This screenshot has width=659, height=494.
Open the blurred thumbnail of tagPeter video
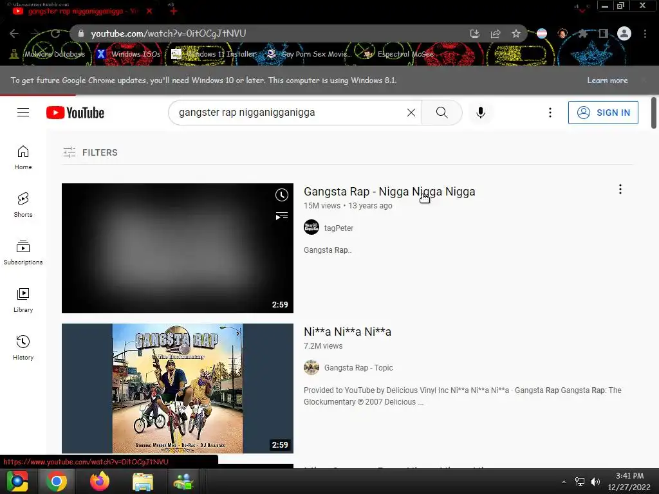(x=178, y=248)
